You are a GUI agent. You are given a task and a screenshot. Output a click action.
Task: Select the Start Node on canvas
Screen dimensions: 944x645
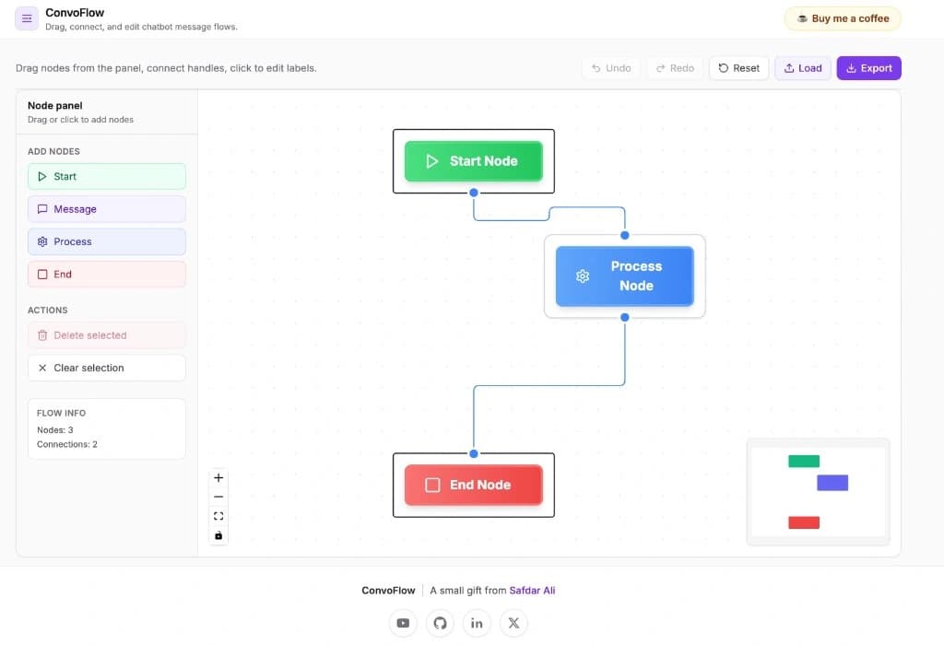click(473, 161)
